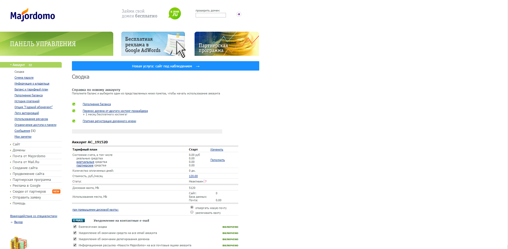Screen dimensions: 508x249
Task: Open Мои заметки menu item
Action: [x=23, y=137]
